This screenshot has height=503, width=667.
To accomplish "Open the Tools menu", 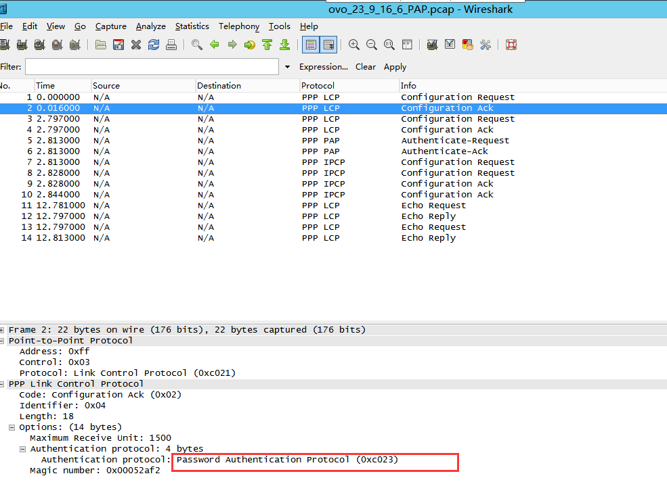I will point(279,26).
